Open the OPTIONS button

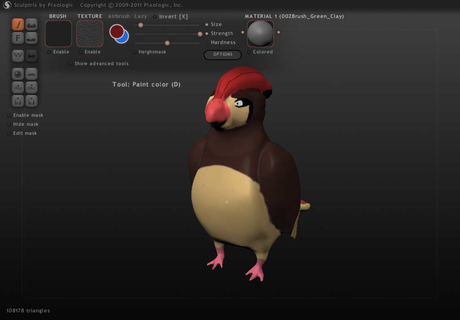pyautogui.click(x=223, y=54)
